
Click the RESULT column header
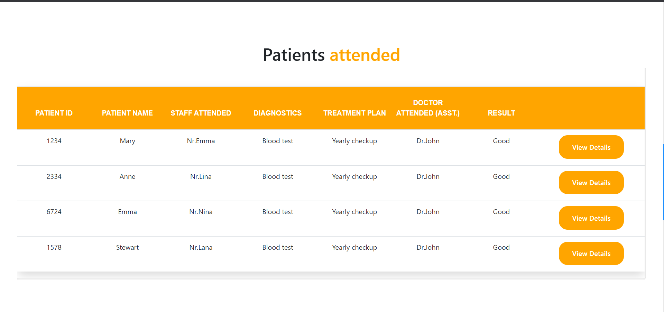coord(501,113)
